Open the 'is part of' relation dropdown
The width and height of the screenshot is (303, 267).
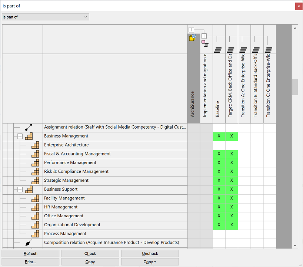pyautogui.click(x=45, y=17)
